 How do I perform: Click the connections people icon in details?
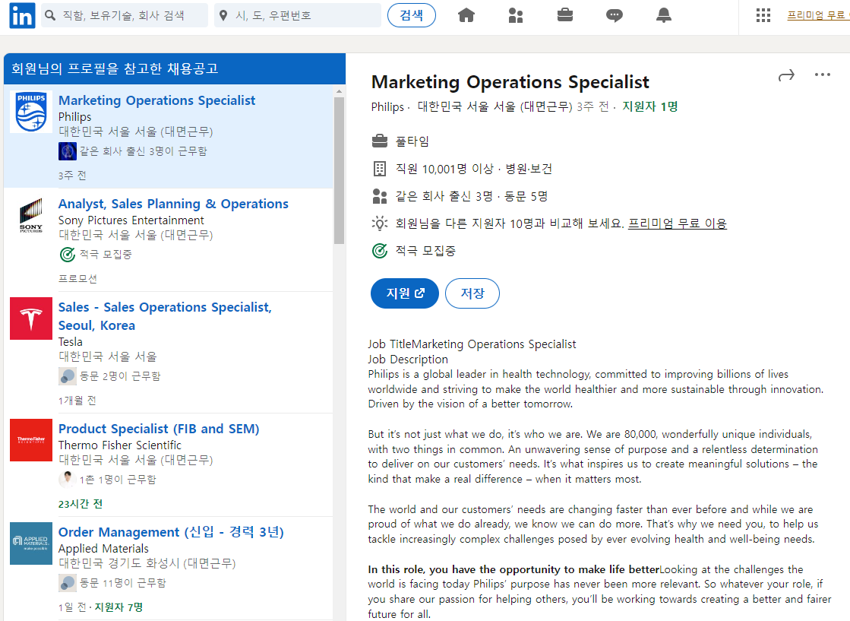point(380,196)
